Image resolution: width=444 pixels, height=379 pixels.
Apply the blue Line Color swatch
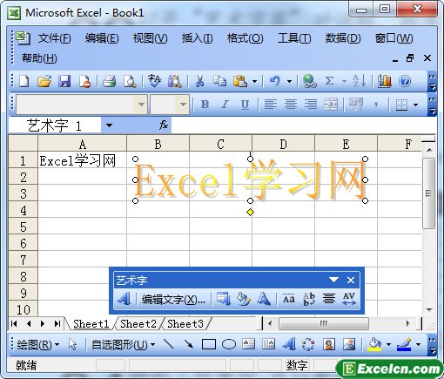point(404,345)
